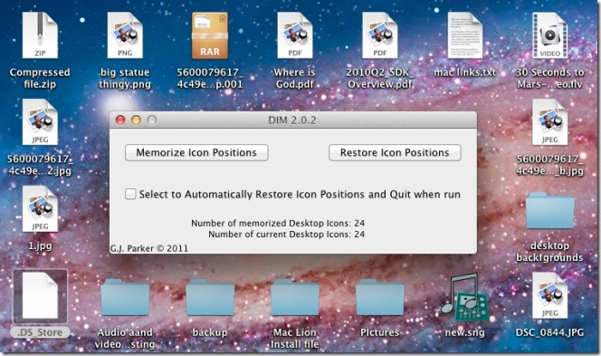Image resolution: width=601 pixels, height=356 pixels.
Task: Select the Pictures folder icon
Action: click(x=380, y=298)
